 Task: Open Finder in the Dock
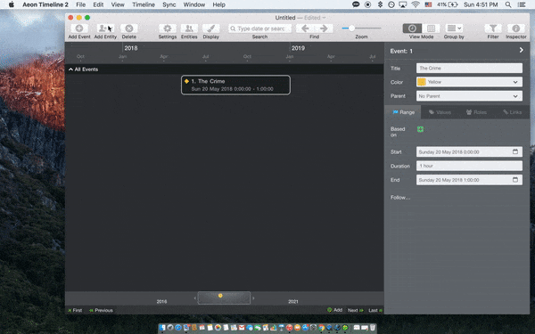162,328
